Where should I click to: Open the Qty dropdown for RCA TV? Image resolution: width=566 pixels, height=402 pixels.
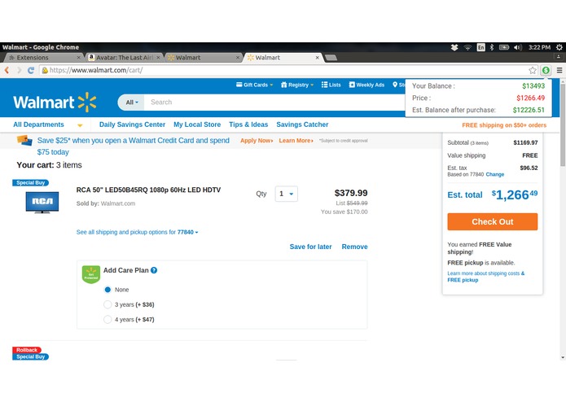(286, 194)
